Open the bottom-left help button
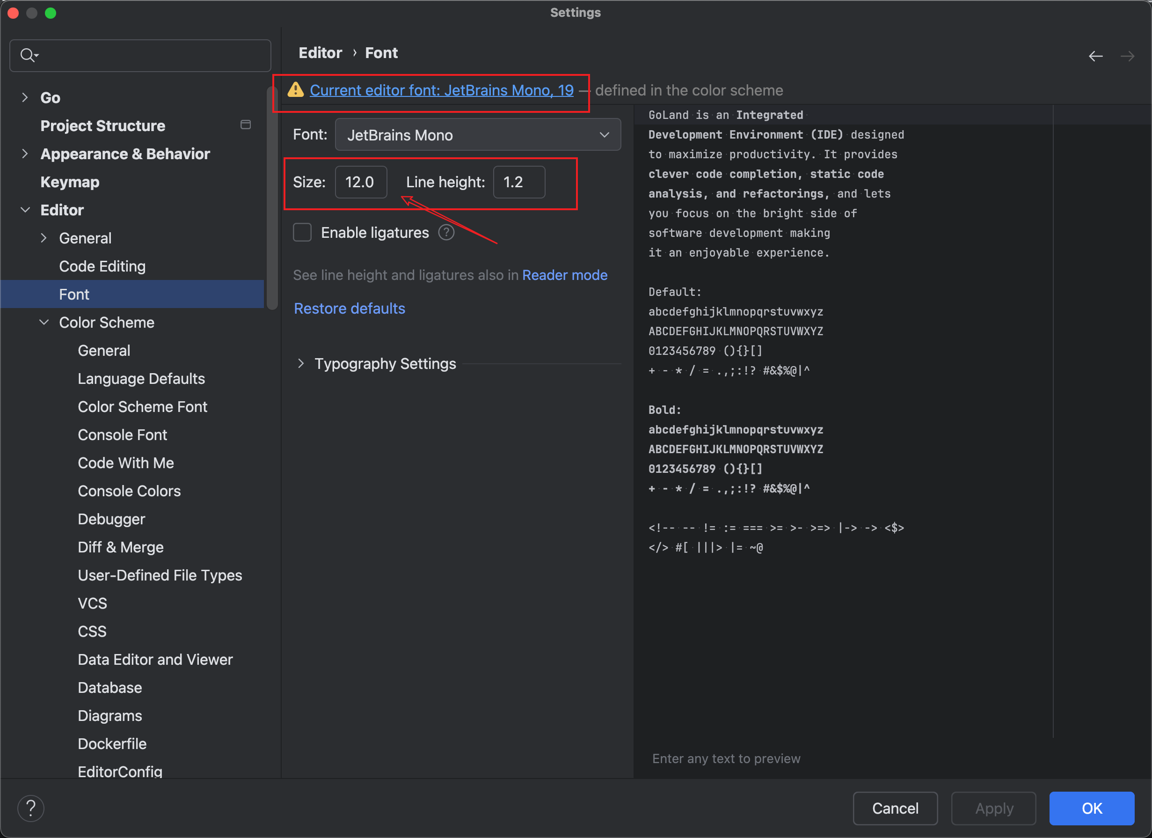Screen dimensions: 1152x838 point(30,808)
